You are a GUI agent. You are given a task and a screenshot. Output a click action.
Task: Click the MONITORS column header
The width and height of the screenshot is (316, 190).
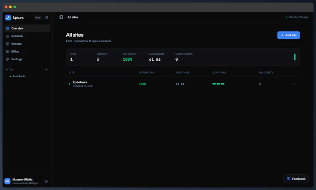click(219, 73)
